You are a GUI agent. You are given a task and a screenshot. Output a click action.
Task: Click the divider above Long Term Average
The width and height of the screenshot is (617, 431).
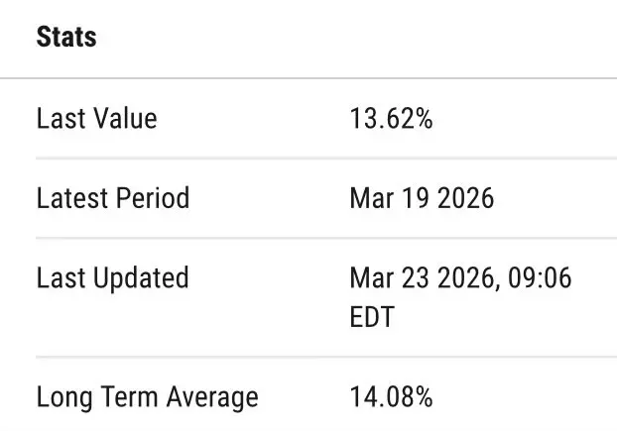pos(326,357)
